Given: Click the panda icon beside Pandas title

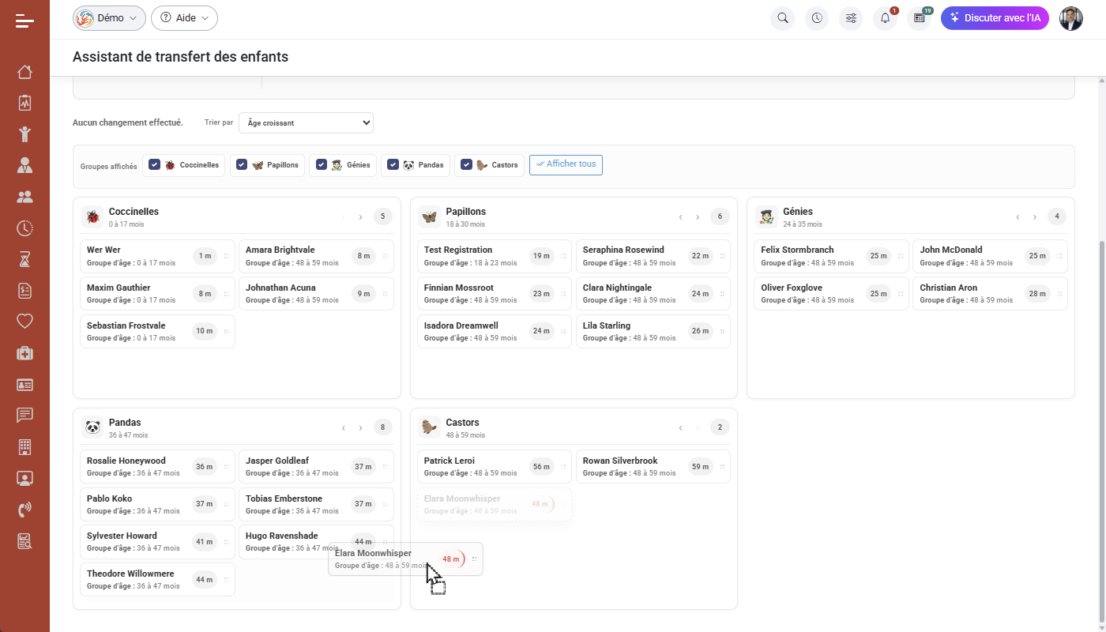Looking at the screenshot, I should click(x=93, y=427).
